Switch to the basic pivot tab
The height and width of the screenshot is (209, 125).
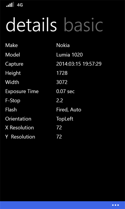[84, 25]
